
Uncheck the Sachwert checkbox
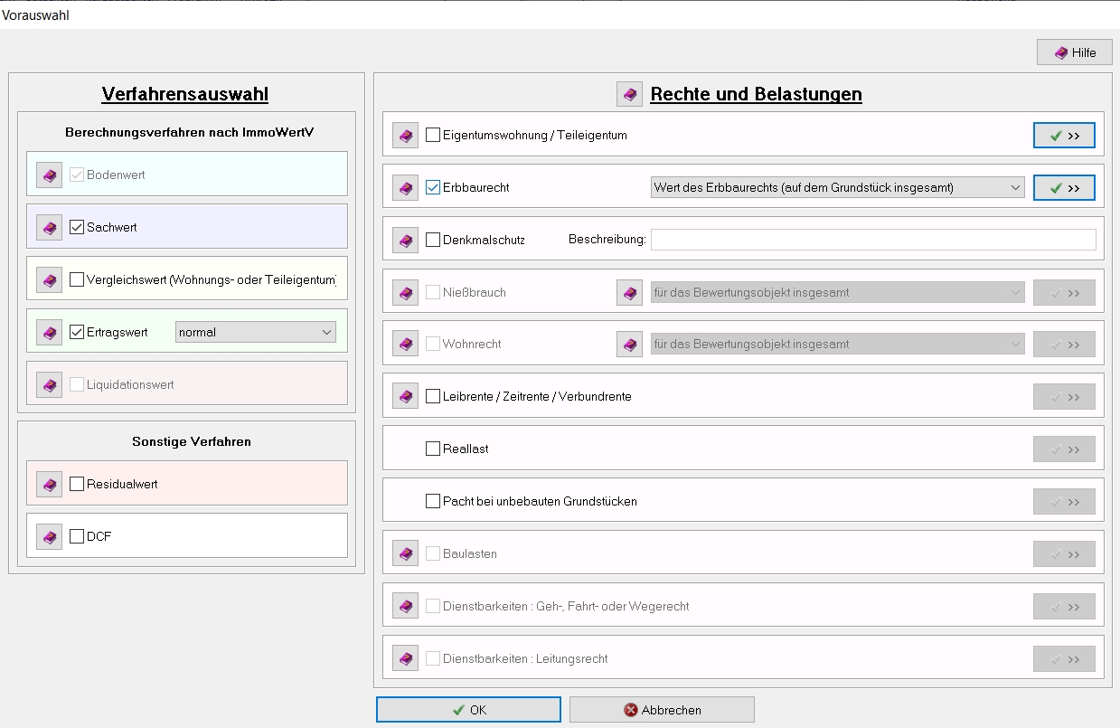(77, 228)
